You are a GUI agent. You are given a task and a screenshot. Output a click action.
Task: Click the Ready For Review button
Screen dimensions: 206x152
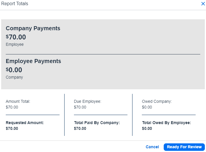184,147
